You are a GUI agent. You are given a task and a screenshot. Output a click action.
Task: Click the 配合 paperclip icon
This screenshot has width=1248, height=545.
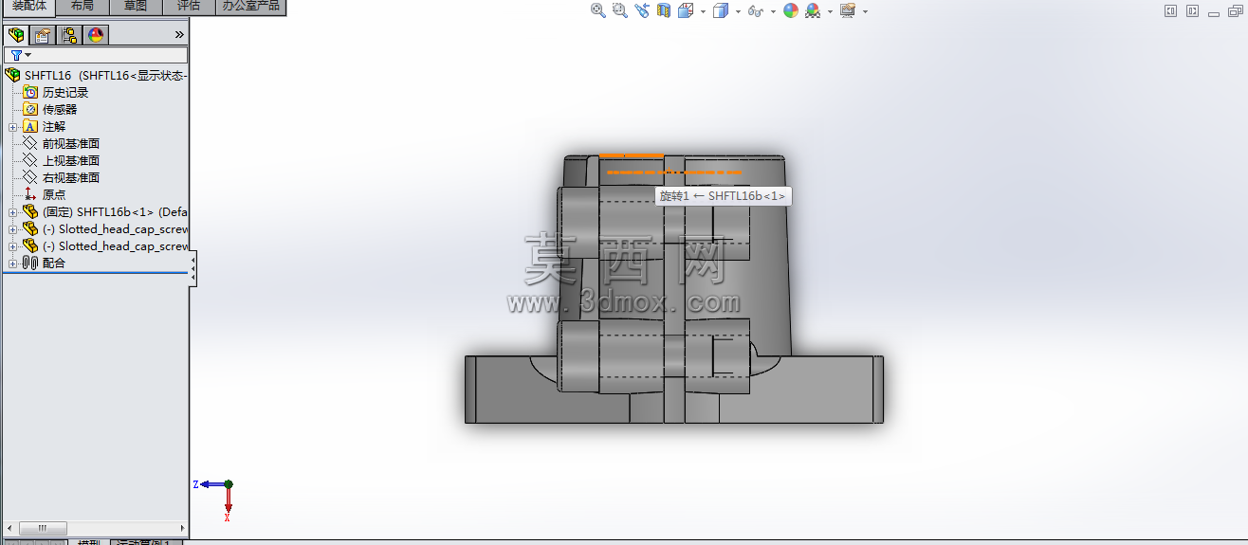click(29, 263)
